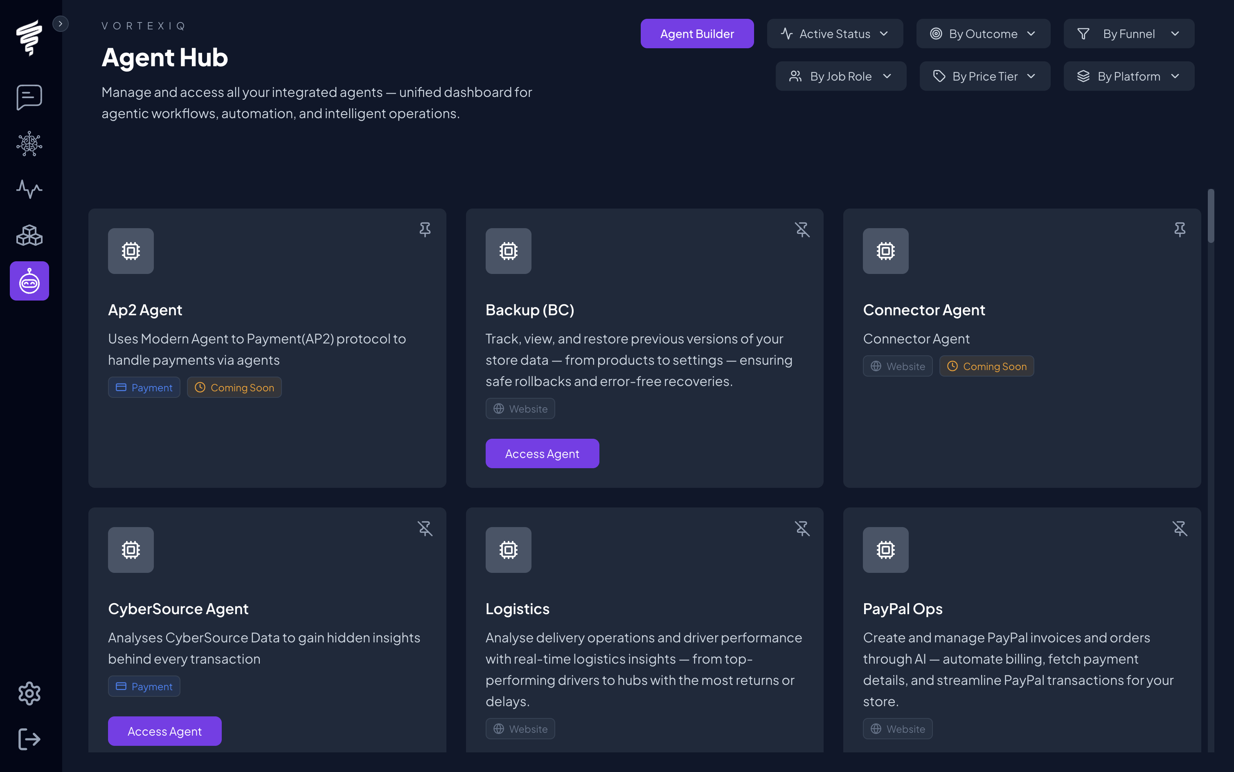
Task: Toggle pin on Ap2 Agent card
Action: pyautogui.click(x=424, y=230)
